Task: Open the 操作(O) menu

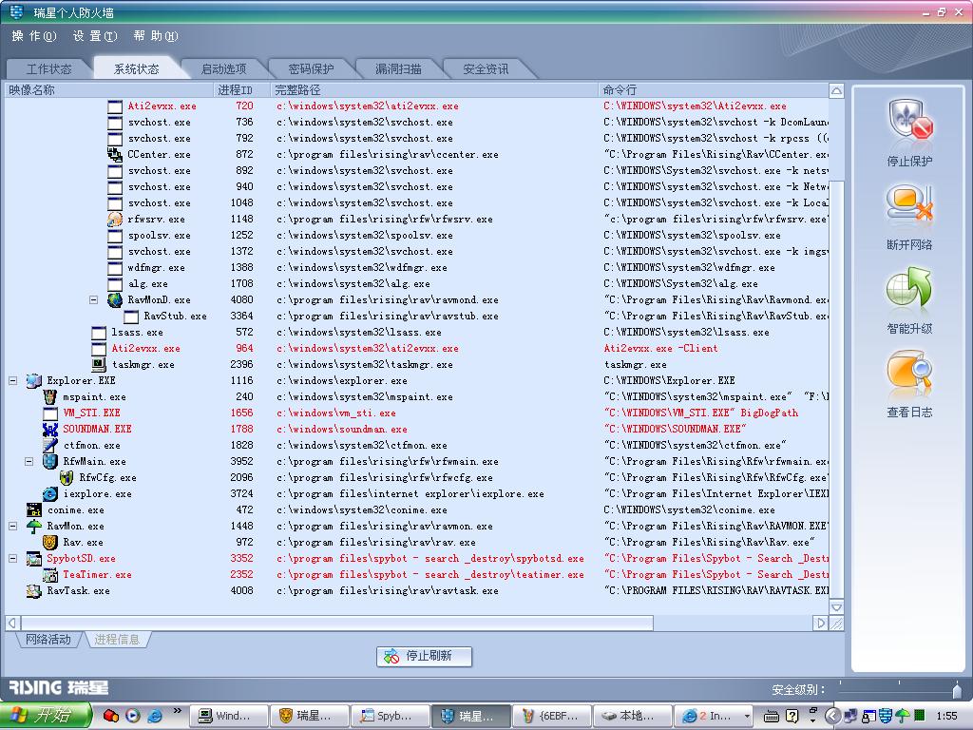Action: click(33, 36)
